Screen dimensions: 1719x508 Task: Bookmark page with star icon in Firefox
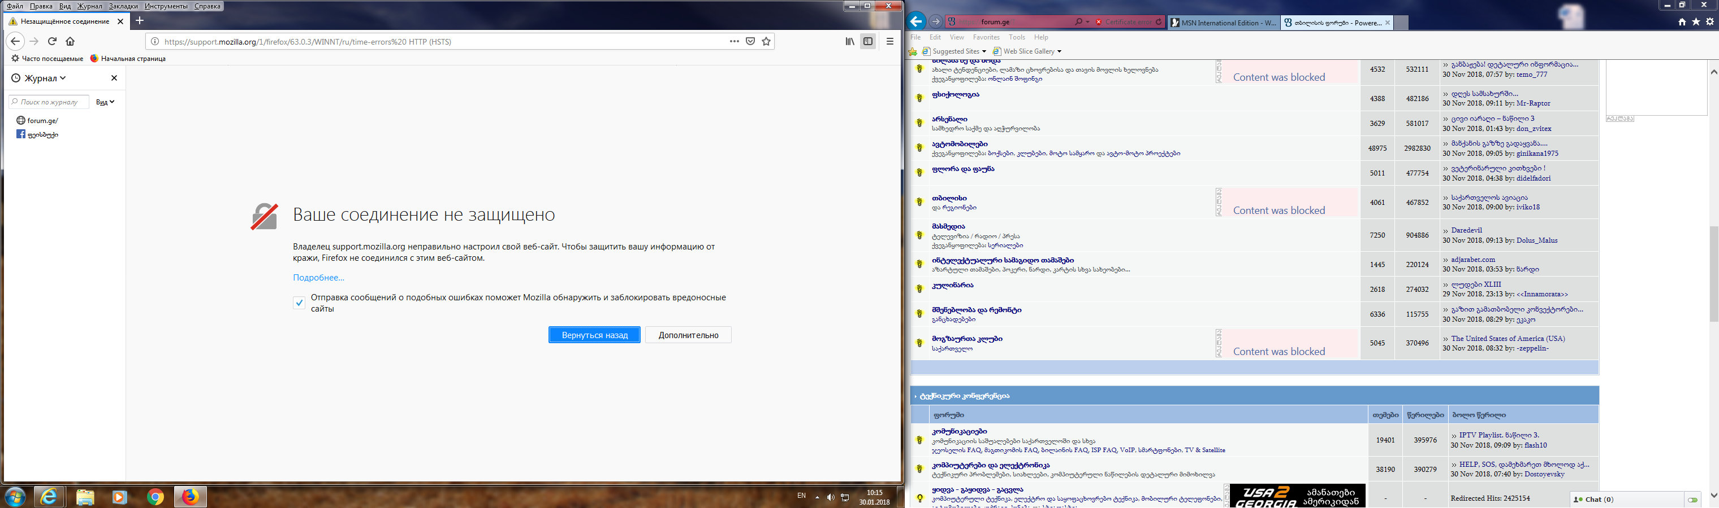(766, 41)
